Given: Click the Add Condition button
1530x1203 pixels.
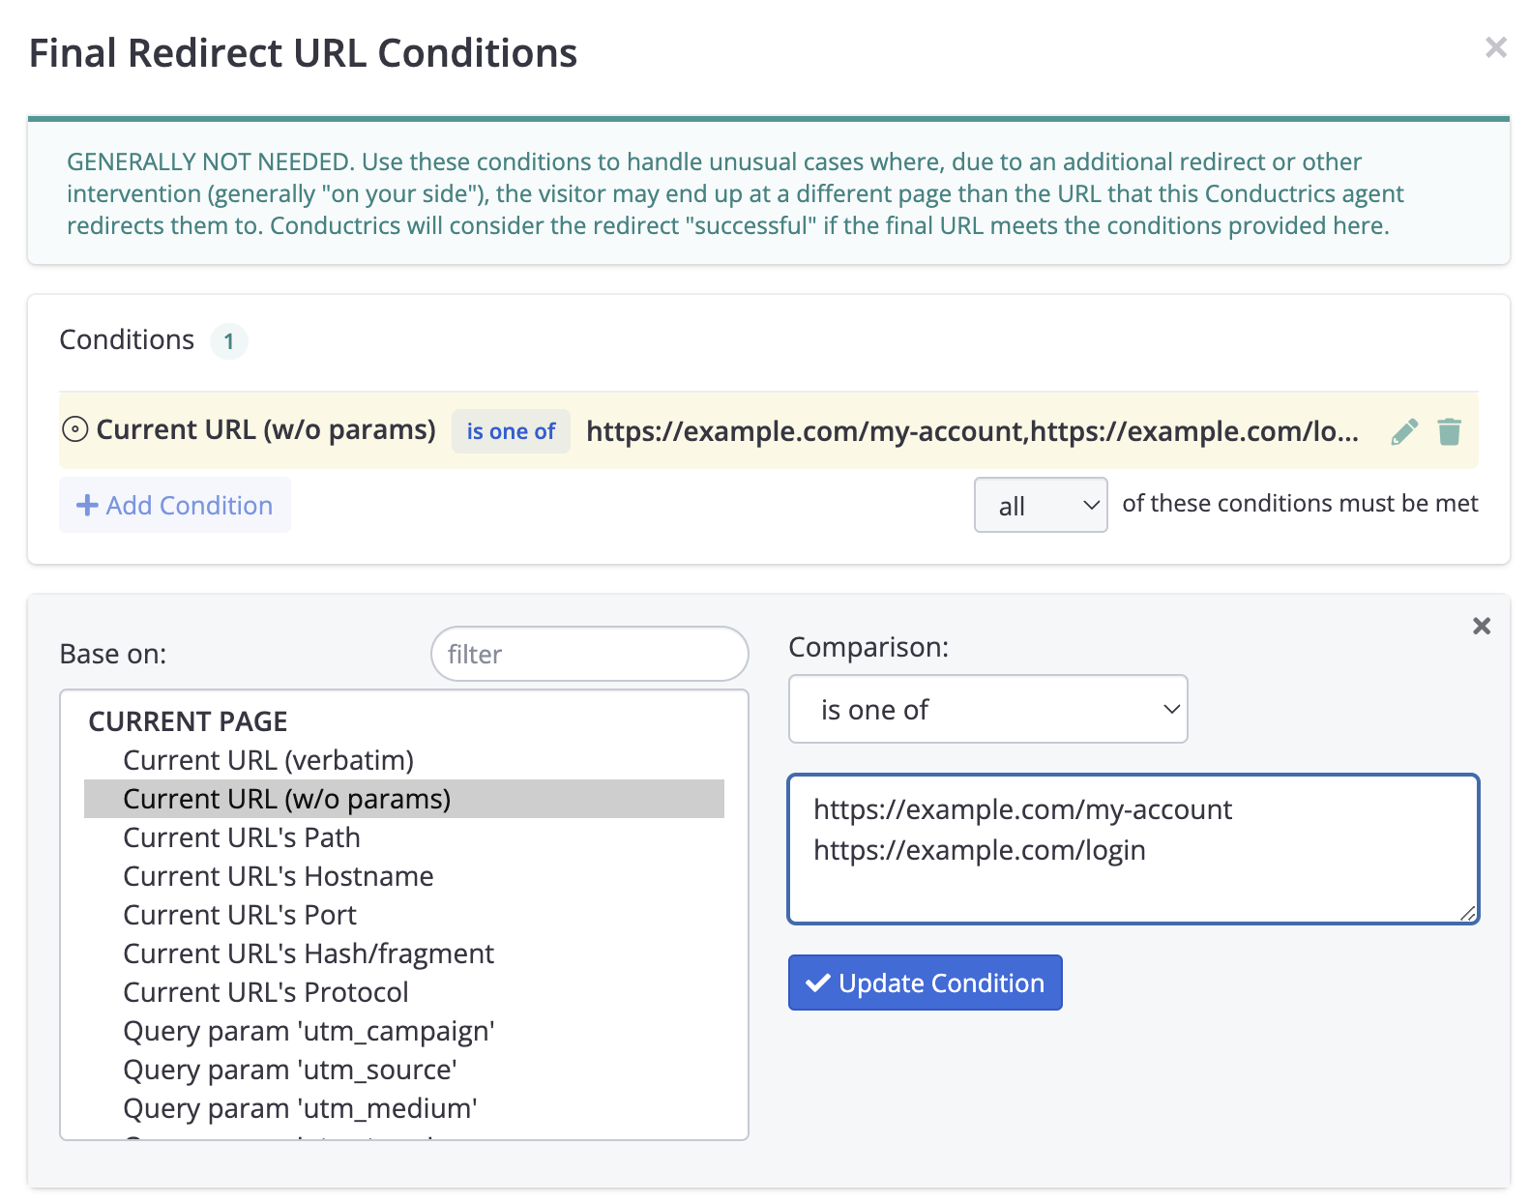Looking at the screenshot, I should click(x=175, y=505).
